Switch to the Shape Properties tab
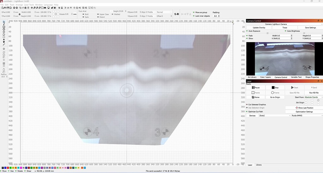Viewport: 323px width, 173px height. [x=312, y=77]
